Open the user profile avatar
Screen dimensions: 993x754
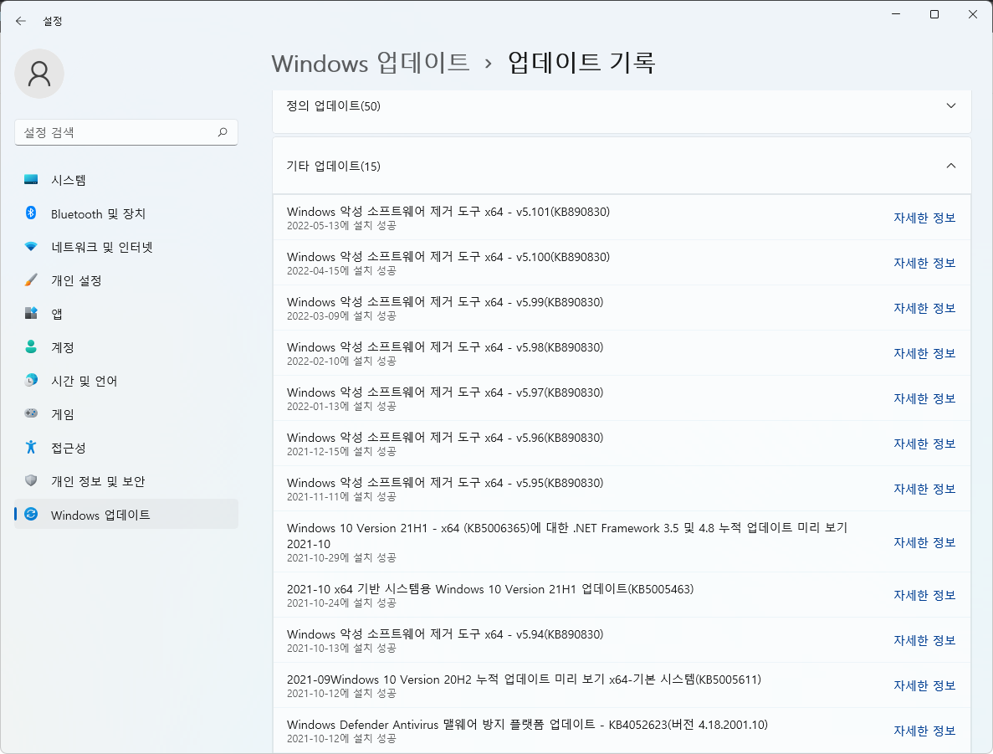pyautogui.click(x=39, y=74)
